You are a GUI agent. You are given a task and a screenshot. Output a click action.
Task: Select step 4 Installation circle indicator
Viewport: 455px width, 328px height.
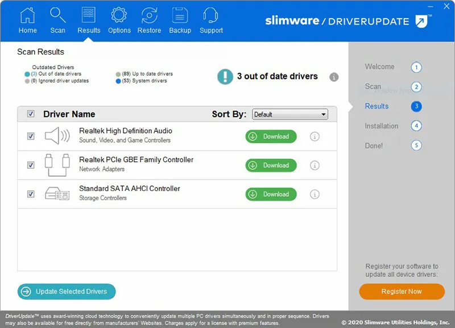416,126
